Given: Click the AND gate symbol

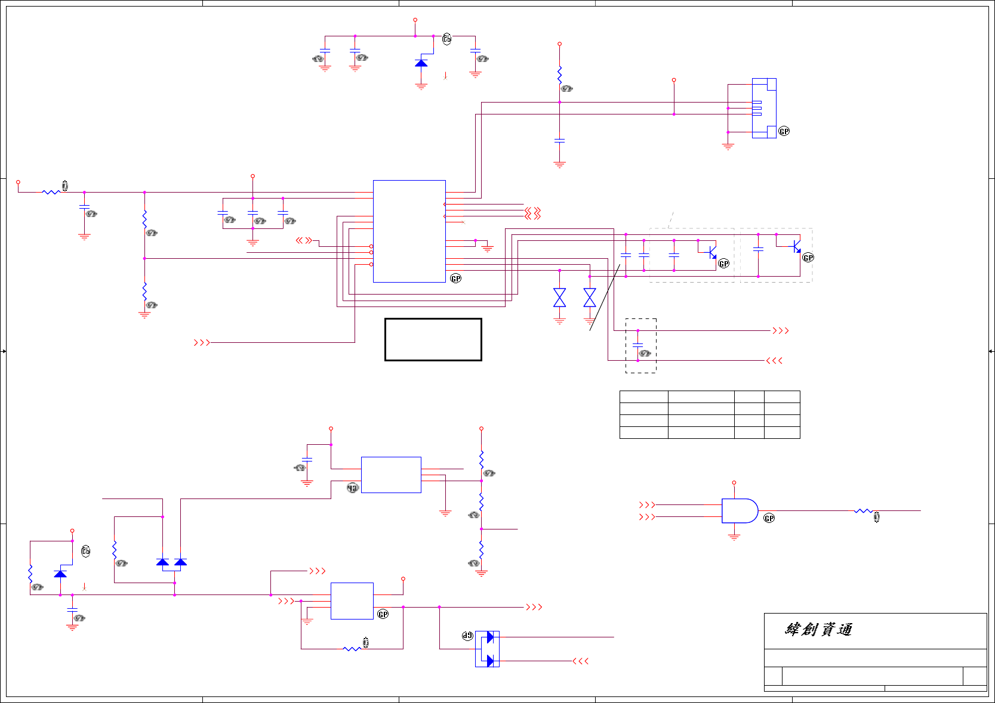Looking at the screenshot, I should click(x=740, y=511).
